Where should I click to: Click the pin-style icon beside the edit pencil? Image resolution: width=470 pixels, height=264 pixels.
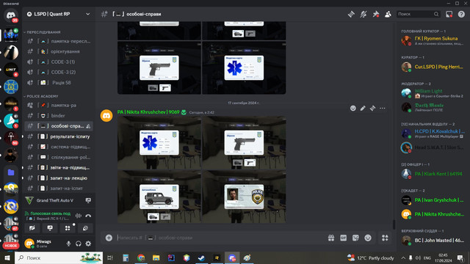372,109
